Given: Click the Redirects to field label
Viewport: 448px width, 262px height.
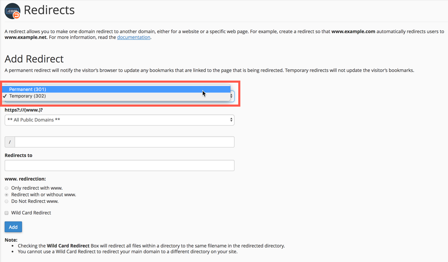Looking at the screenshot, I should pos(19,155).
